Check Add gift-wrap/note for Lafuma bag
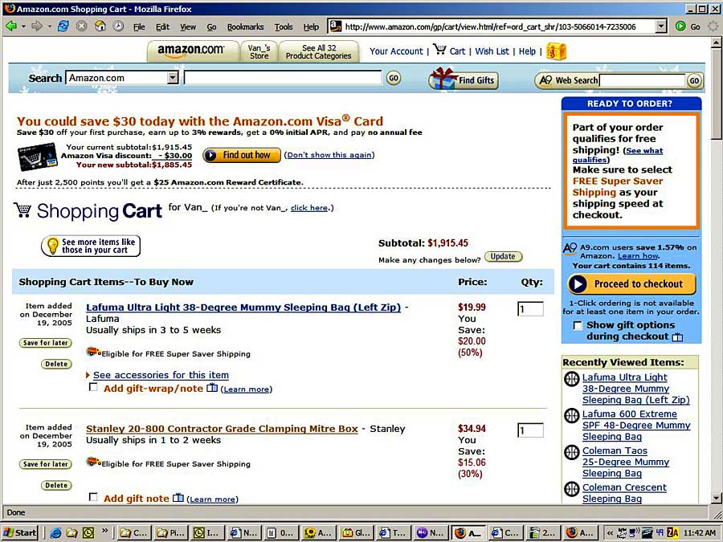Viewport: 723px width, 542px height. (94, 387)
